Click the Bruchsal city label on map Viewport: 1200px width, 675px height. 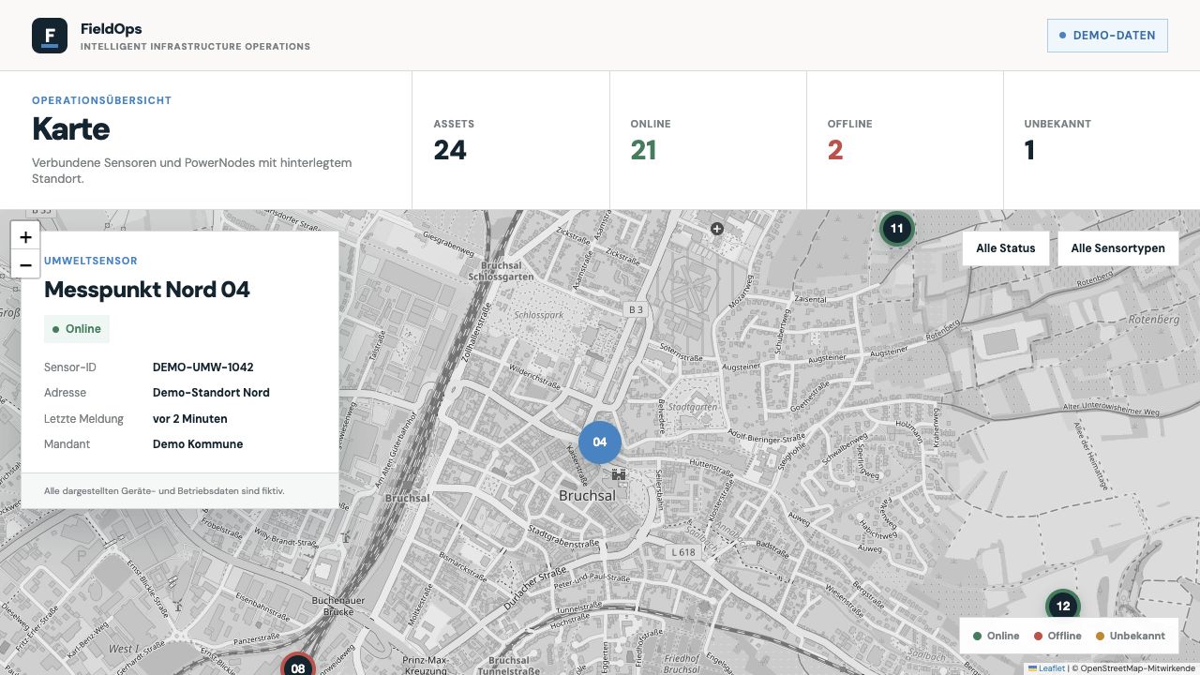point(588,495)
